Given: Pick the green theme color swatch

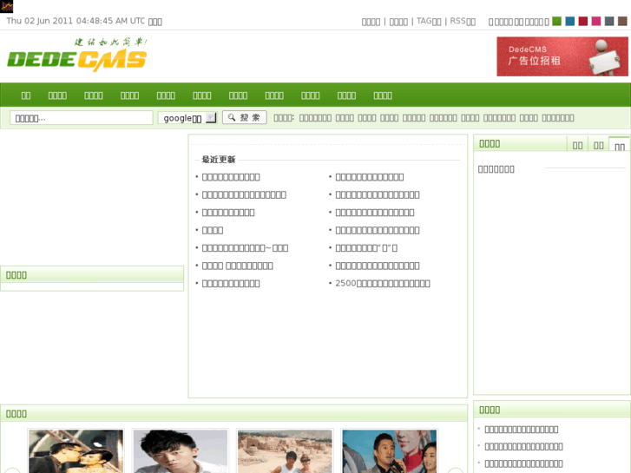Looking at the screenshot, I should pos(556,22).
